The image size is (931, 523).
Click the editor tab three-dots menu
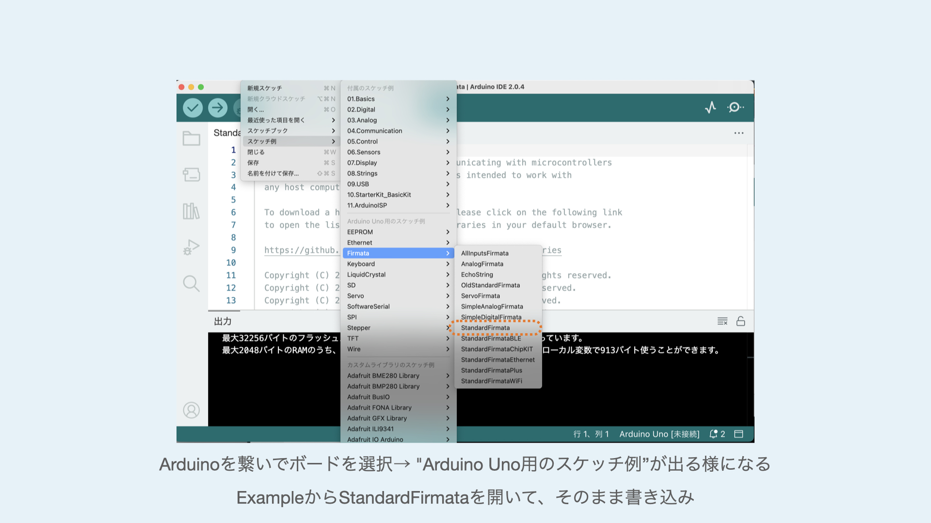click(738, 133)
